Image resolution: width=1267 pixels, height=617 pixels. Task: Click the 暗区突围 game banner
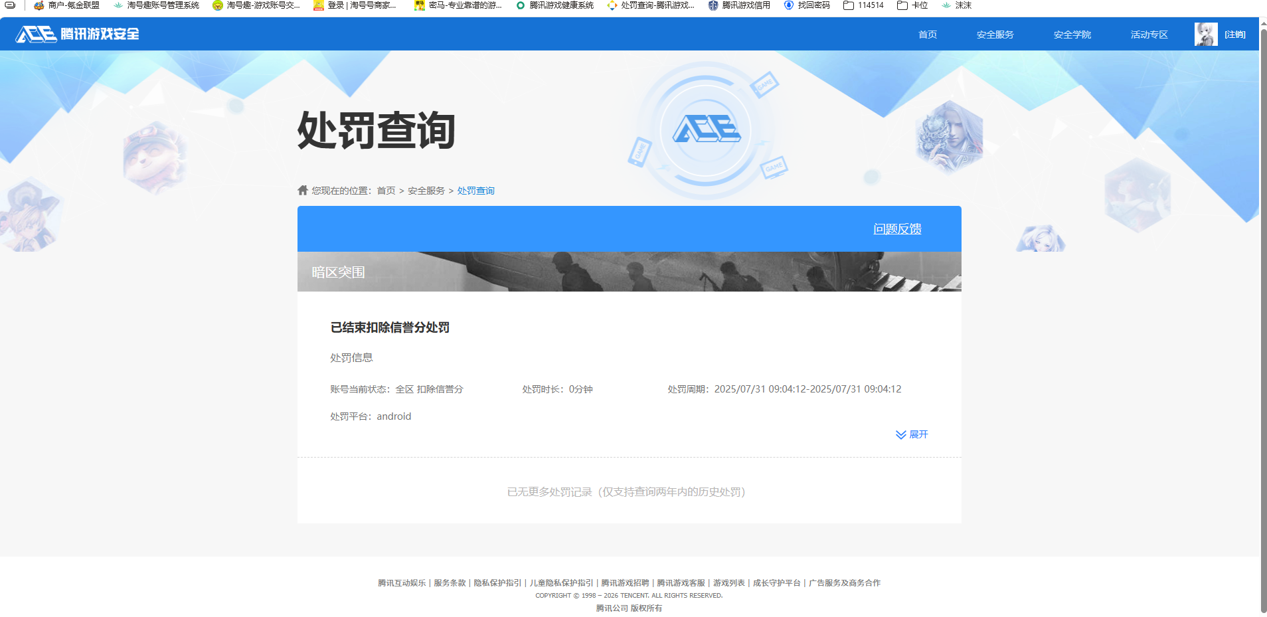(630, 272)
